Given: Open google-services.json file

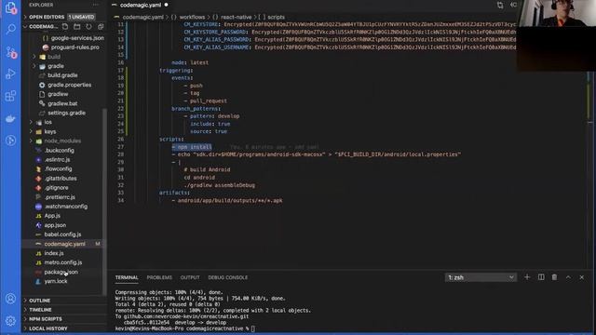Looking at the screenshot, I should pyautogui.click(x=77, y=38).
